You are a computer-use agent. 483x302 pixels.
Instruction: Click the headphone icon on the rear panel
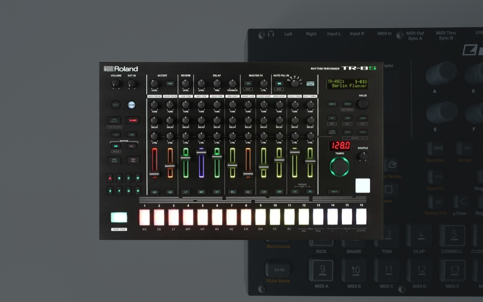coord(271,34)
